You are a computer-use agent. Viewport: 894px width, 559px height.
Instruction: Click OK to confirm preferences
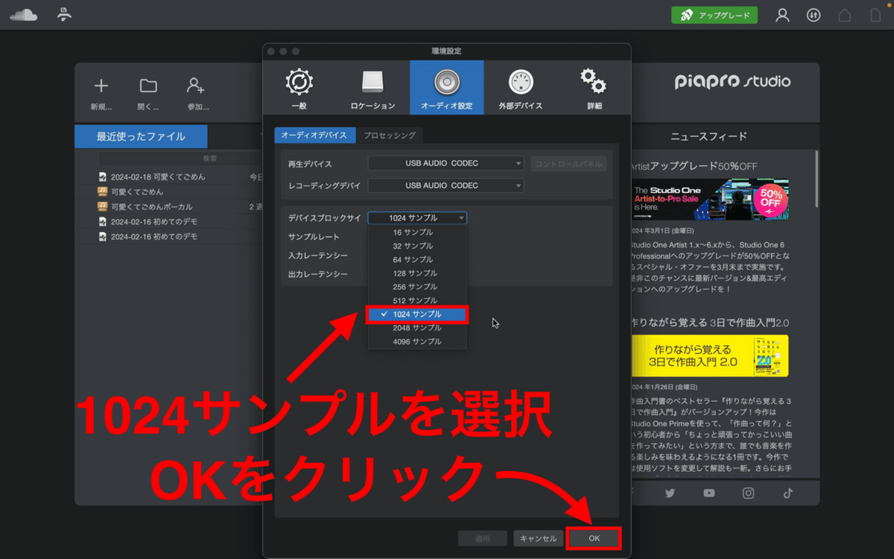click(594, 538)
